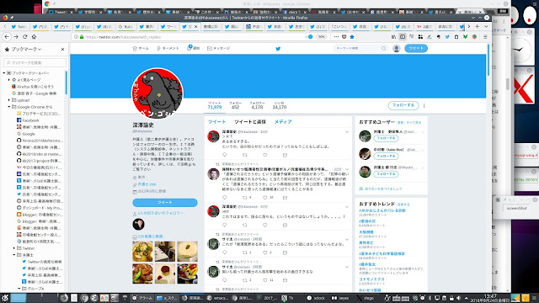
Task: Like the first tweet heart
Action: 264,155
